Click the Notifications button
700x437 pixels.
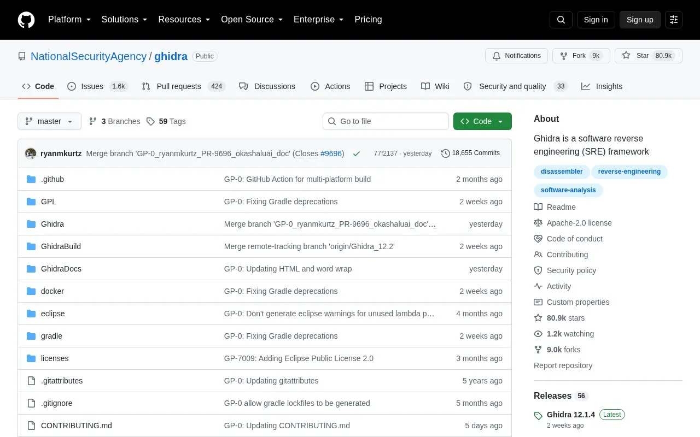[x=517, y=56]
